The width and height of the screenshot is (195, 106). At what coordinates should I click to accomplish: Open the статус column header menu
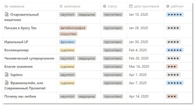point(112,6)
